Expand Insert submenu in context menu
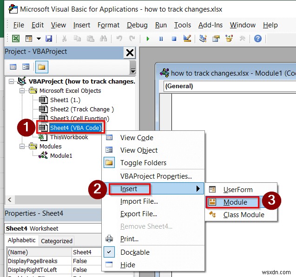 pyautogui.click(x=153, y=189)
